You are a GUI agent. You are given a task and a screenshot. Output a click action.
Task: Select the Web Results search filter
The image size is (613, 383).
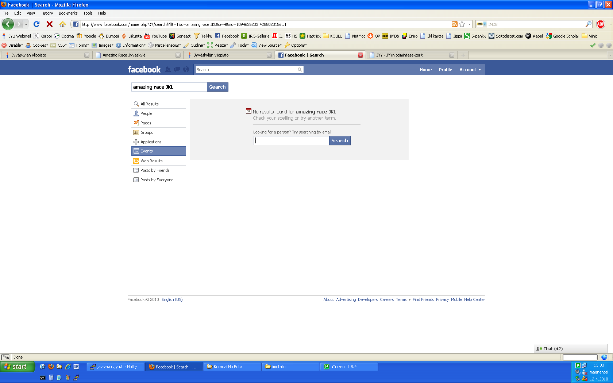coord(159,161)
